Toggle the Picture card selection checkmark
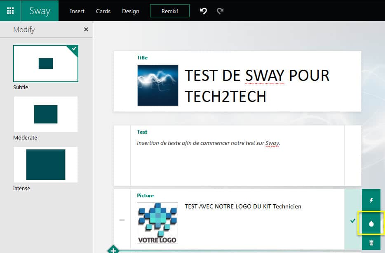 [353, 220]
